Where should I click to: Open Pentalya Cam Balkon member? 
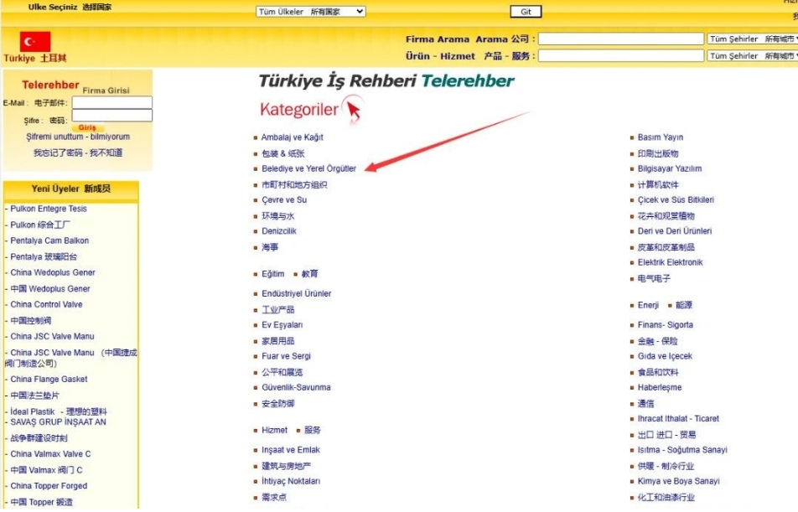pyautogui.click(x=49, y=240)
